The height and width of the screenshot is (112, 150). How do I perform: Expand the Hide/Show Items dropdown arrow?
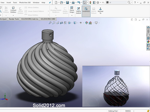click(x=83, y=23)
